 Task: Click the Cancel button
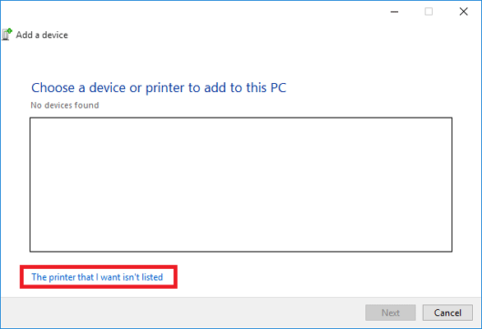pyautogui.click(x=447, y=313)
